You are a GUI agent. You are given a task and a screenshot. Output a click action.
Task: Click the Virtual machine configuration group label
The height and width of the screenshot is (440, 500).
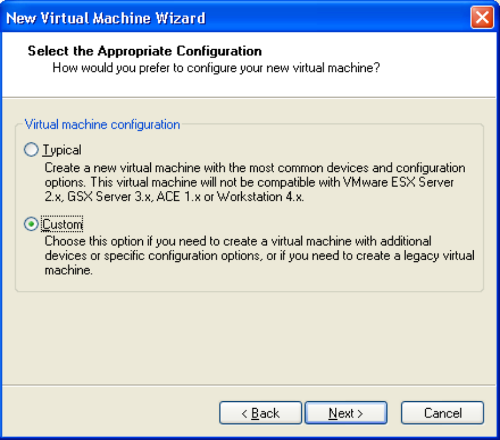point(102,125)
